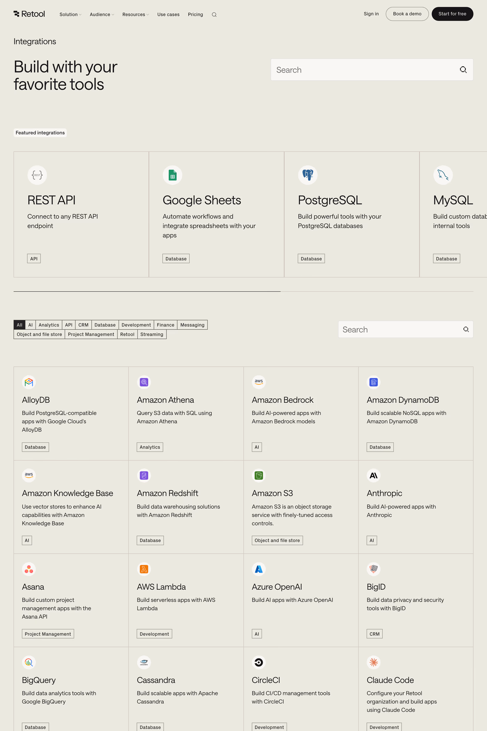Filter integrations by AI

coord(31,325)
